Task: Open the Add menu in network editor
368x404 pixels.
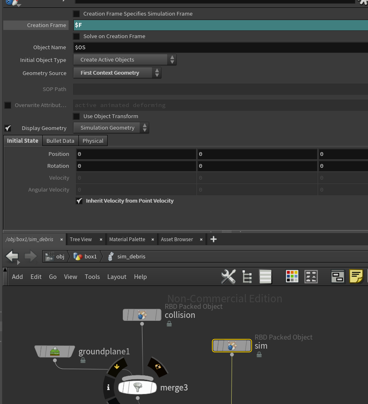Action: click(17, 277)
